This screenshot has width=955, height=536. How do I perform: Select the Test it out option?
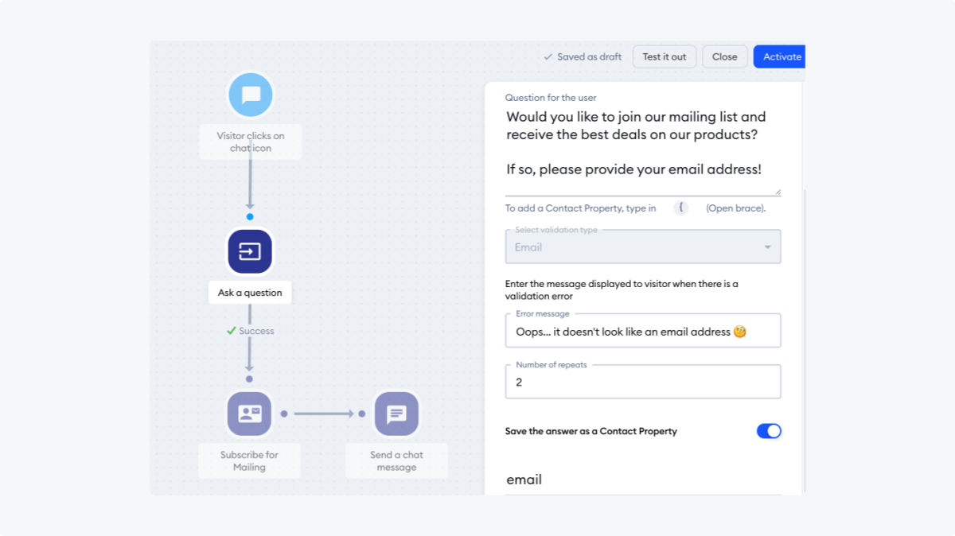pyautogui.click(x=664, y=56)
